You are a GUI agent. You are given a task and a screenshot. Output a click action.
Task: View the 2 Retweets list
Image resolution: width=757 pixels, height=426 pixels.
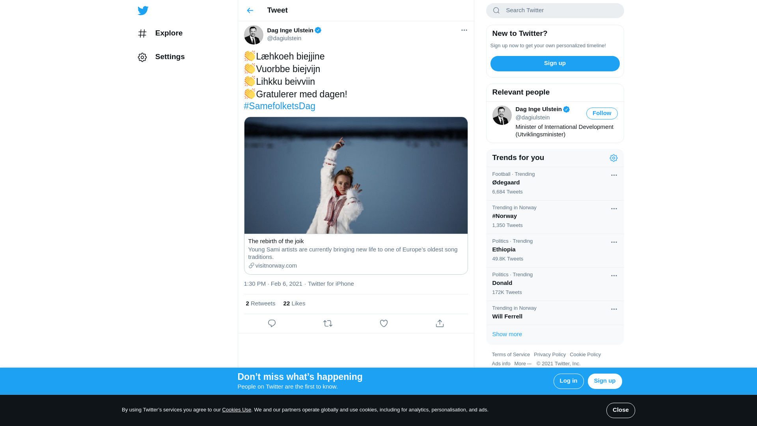[x=260, y=303]
